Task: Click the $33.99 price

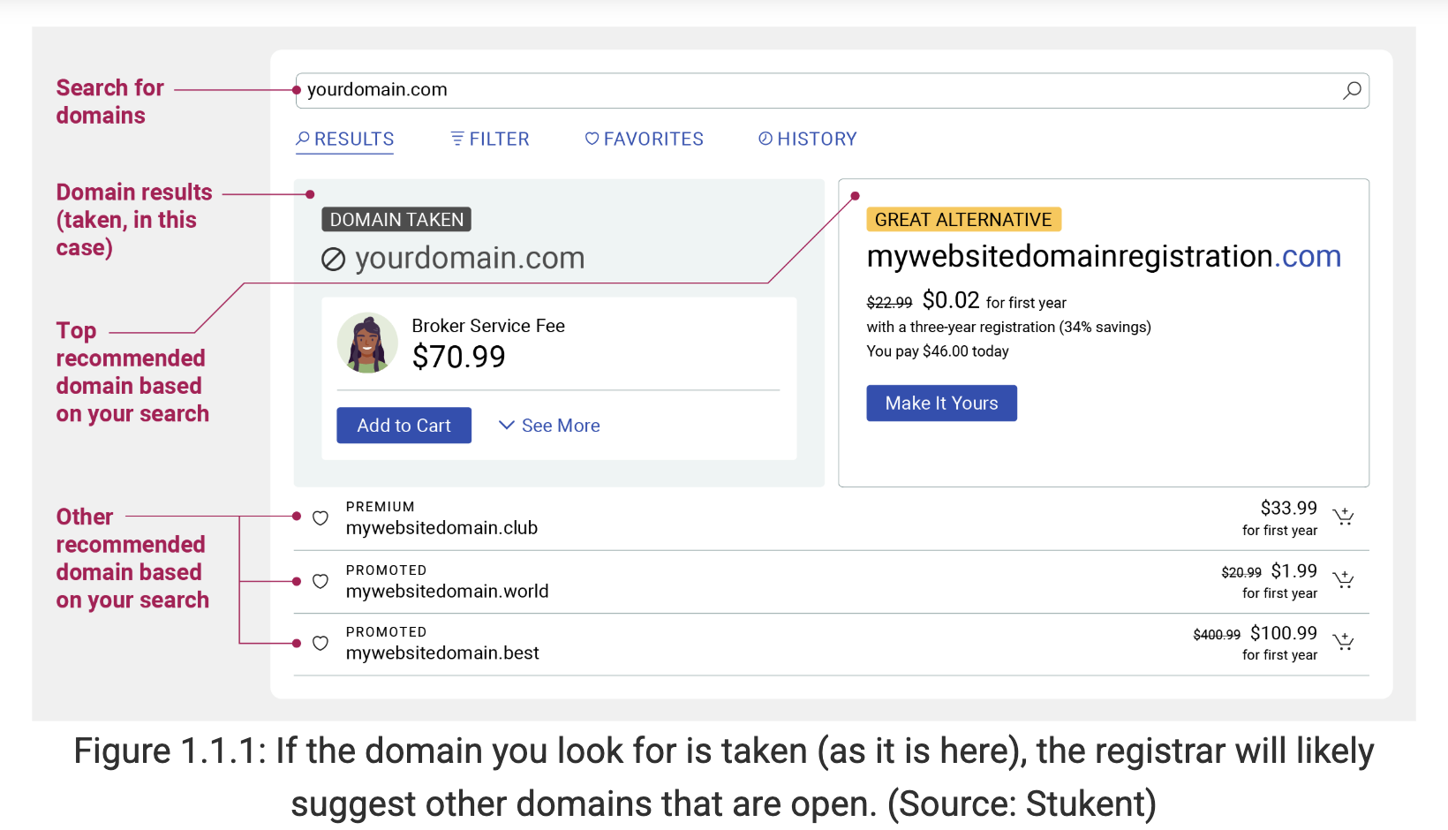Action: (x=1288, y=508)
